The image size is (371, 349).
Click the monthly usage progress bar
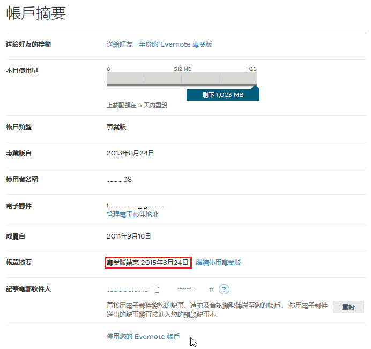click(181, 79)
